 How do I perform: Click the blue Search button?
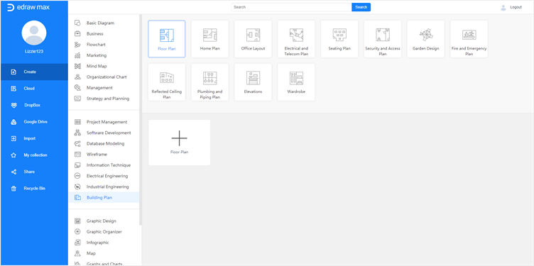pyautogui.click(x=361, y=7)
